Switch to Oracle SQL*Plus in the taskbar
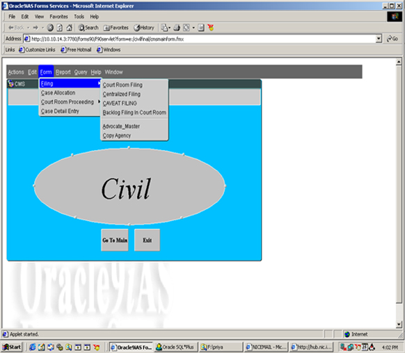 [x=176, y=347]
